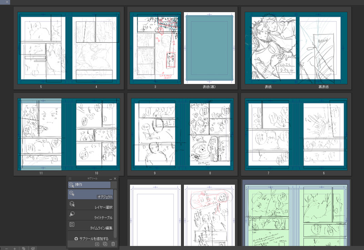The image size is (364, 250).
Task: Click the delete sub tool trash icon
Action: tap(113, 244)
